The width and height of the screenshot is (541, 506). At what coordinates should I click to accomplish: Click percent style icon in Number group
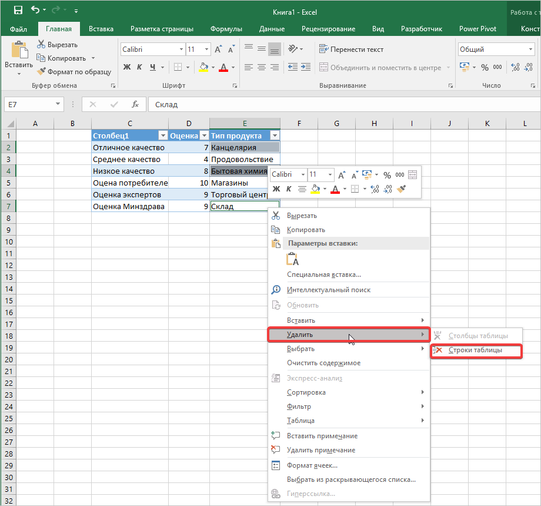pos(485,67)
